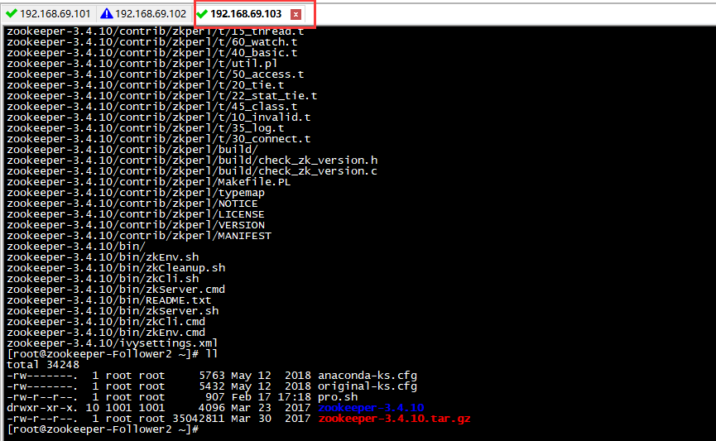Click the original-ks.cfg file name
This screenshot has width=716, height=441.
(368, 386)
